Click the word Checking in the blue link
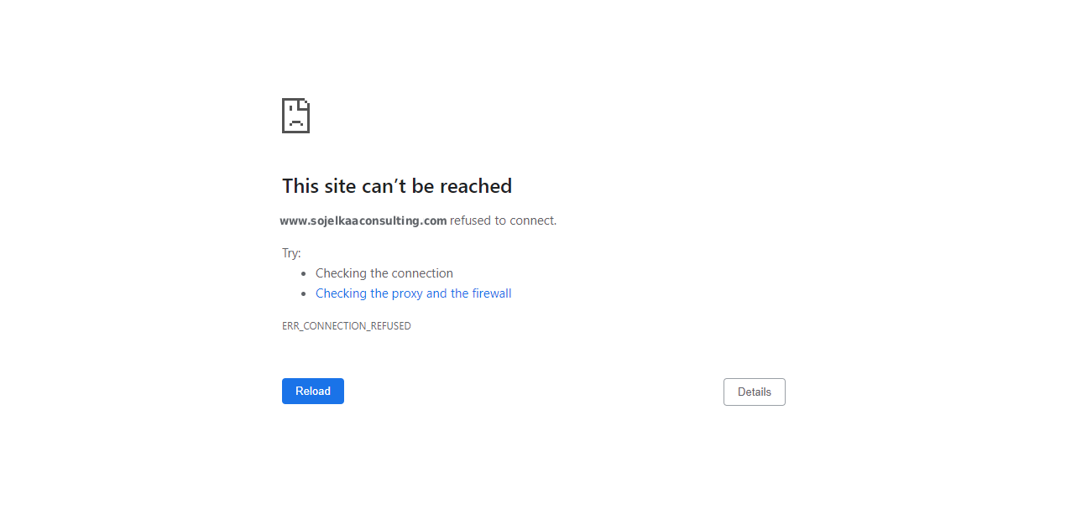1071x519 pixels. pyautogui.click(x=341, y=293)
